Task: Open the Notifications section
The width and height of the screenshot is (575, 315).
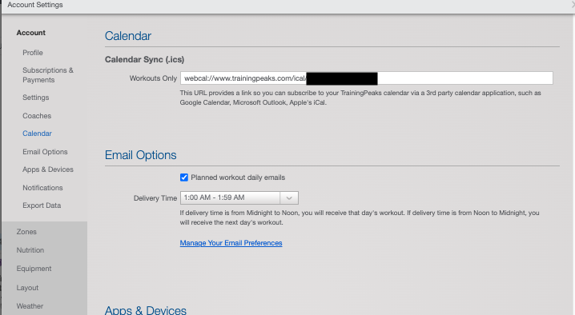Action: point(42,188)
